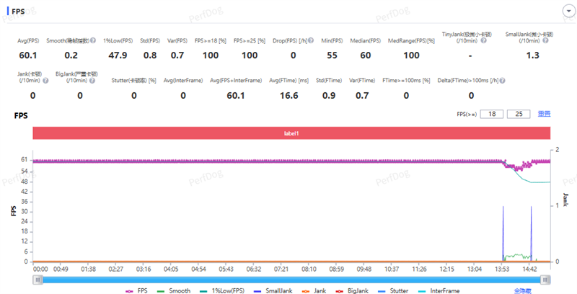Select the red label1 bar above chart
This screenshot has height=294, width=577.
[x=291, y=133]
